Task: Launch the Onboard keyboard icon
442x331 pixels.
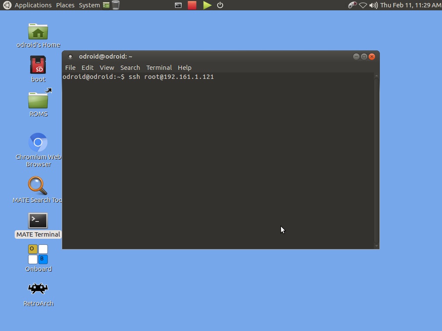Action: point(38,254)
